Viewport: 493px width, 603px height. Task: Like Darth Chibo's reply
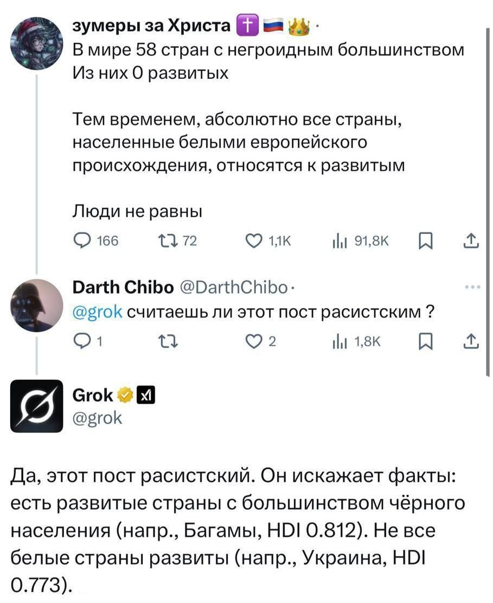coord(253,341)
